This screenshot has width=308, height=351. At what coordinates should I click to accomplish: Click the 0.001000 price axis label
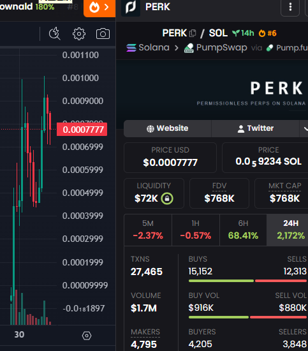[x=80, y=78]
